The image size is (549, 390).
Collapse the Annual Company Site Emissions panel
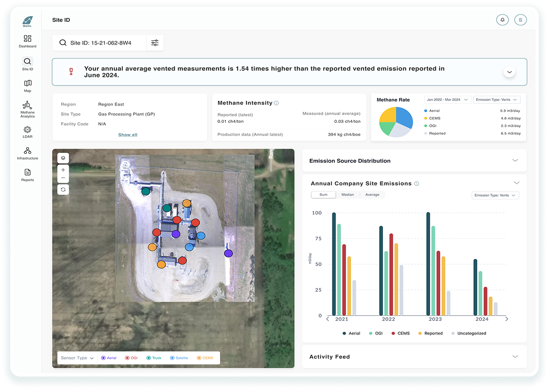coord(516,183)
